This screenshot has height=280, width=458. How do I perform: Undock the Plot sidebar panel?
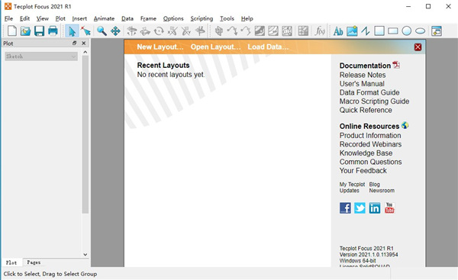[74, 43]
